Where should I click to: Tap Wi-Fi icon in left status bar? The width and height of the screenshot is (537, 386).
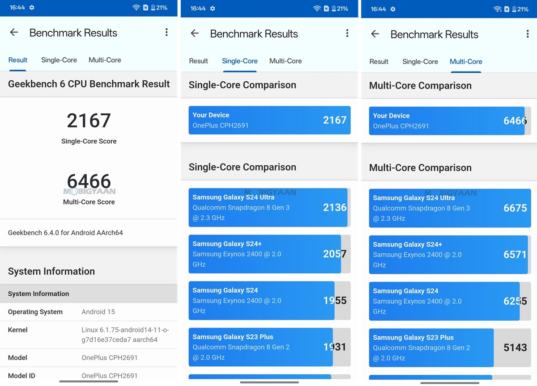click(136, 8)
